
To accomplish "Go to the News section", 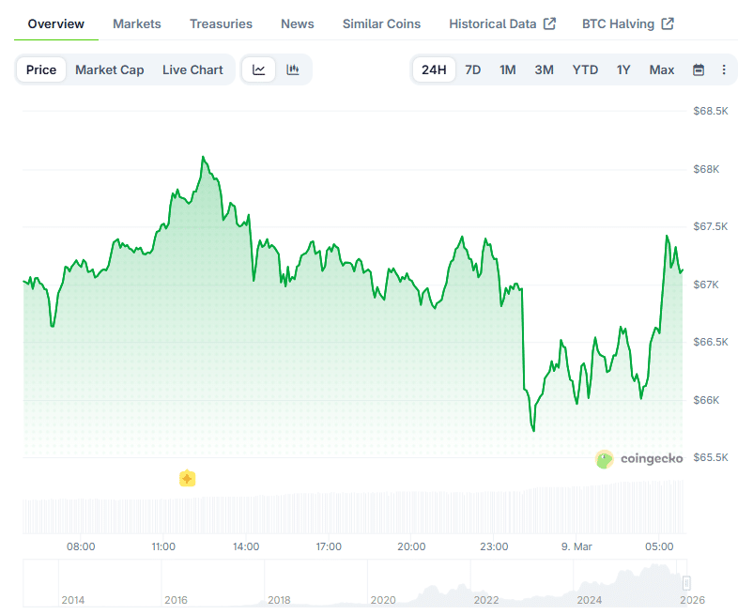I will pos(297,23).
